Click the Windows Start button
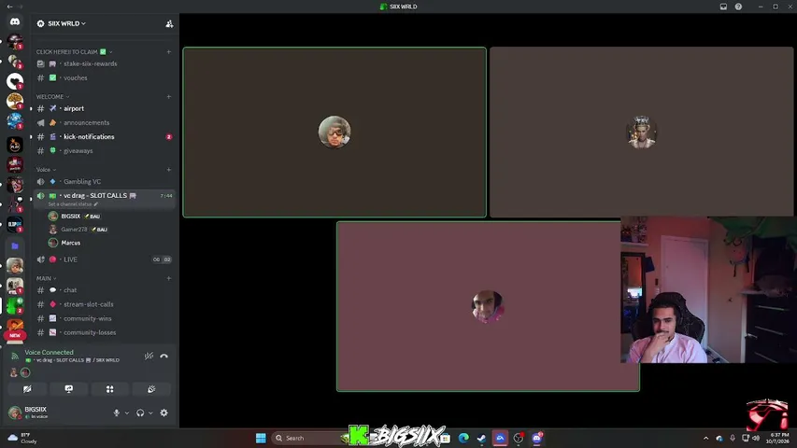Viewport: 797px width, 448px height. point(261,438)
